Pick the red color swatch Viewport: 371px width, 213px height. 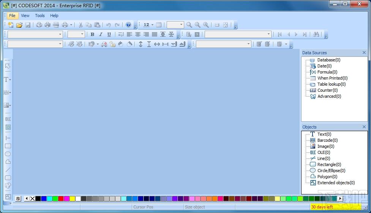coord(61,199)
